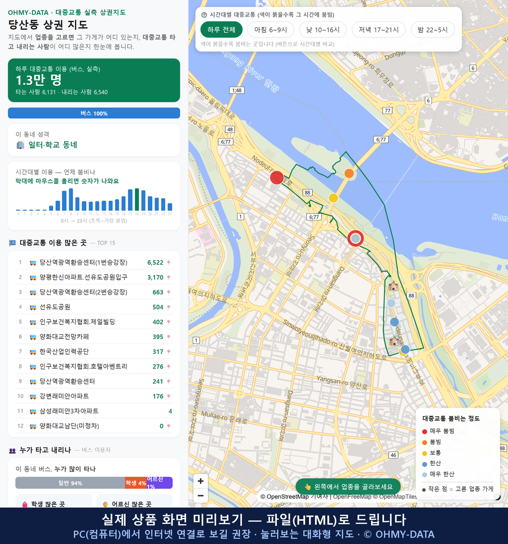The width and height of the screenshot is (508, 544).
Task: Select the yellow marker below the orange one
Action: coord(333,198)
